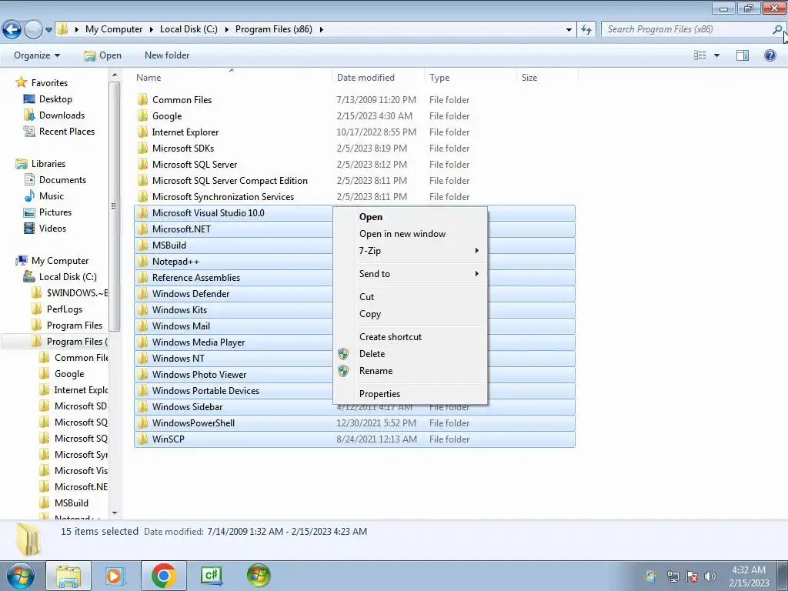
Task: Choose Cut in the context menu
Action: pyautogui.click(x=410, y=297)
